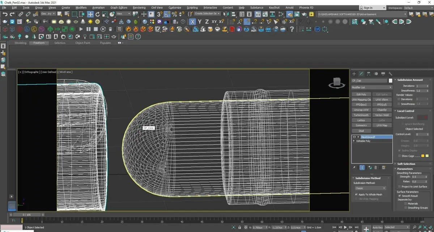This screenshot has width=434, height=232.
Task: Open the Rendering menu
Action: [x=139, y=8]
